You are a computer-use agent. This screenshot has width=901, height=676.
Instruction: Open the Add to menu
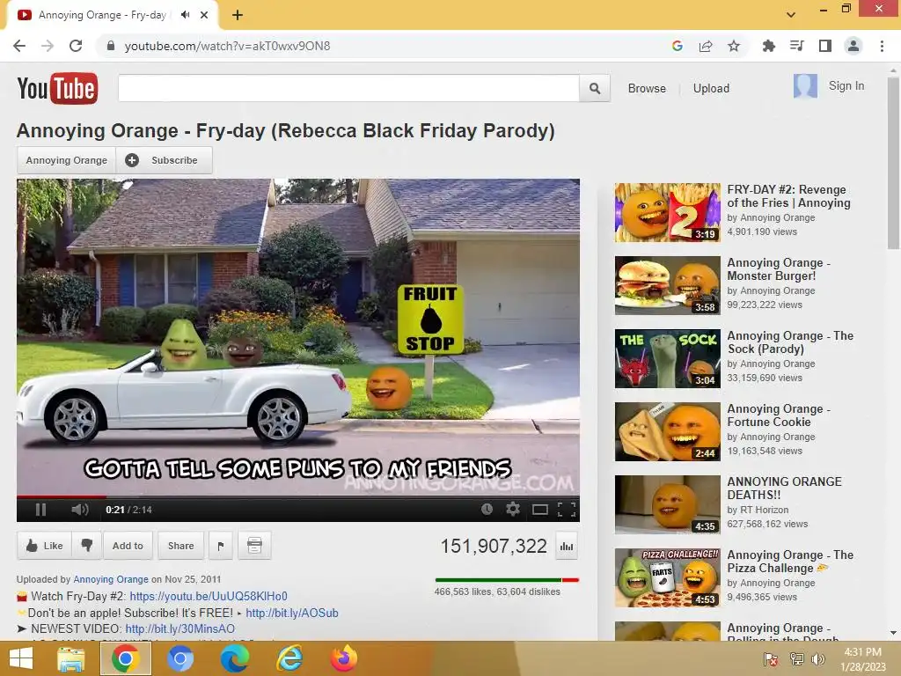pyautogui.click(x=128, y=546)
